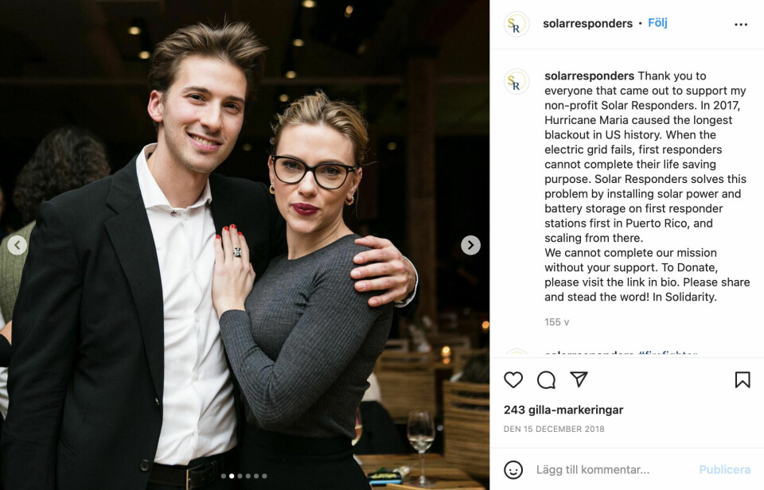Viewport: 764px width, 490px height.
Task: Open the three-dot more options menu
Action: [x=741, y=25]
